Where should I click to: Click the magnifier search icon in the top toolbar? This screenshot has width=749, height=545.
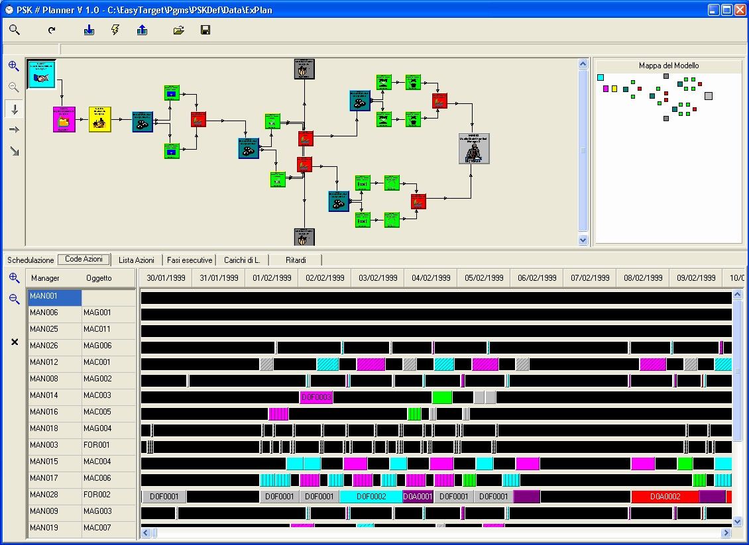[x=15, y=30]
